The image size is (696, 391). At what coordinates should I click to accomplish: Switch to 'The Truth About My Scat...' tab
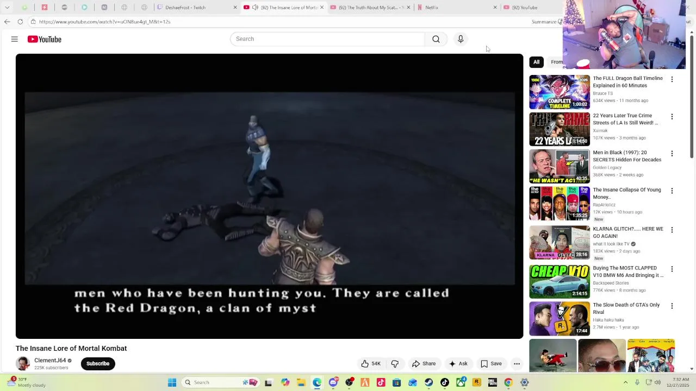click(371, 8)
